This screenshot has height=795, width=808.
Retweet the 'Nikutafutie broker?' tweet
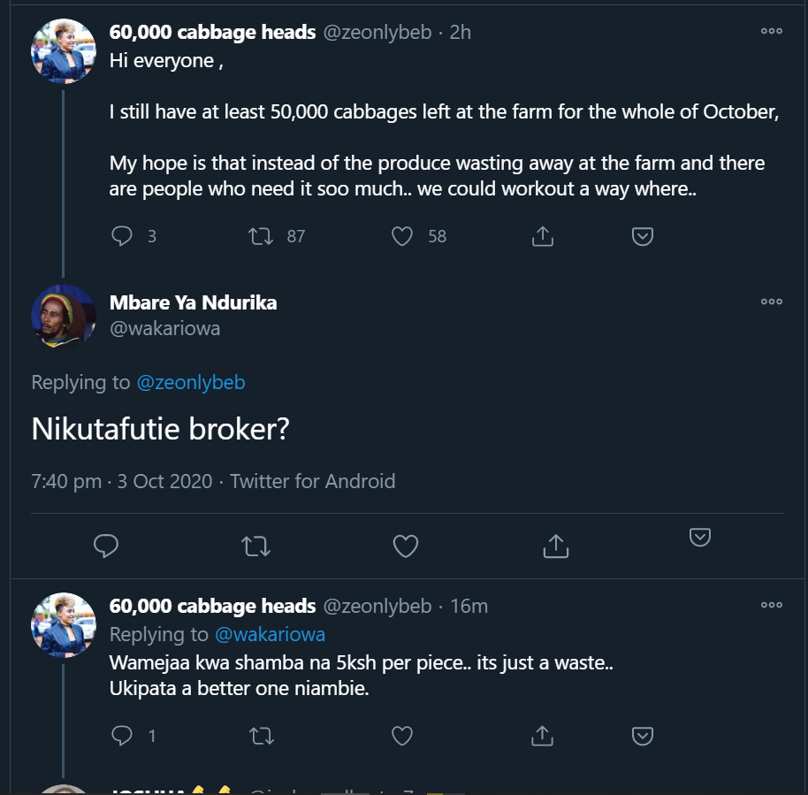256,547
